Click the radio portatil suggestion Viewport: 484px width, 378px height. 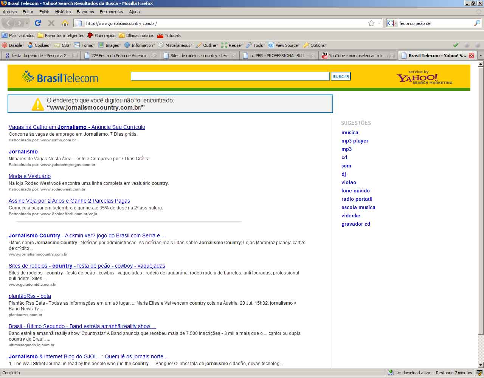(x=357, y=199)
